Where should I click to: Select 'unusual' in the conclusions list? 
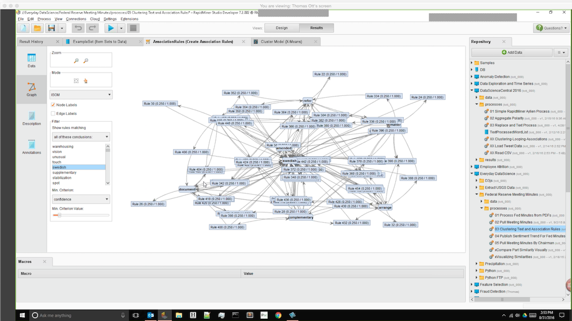click(x=59, y=157)
